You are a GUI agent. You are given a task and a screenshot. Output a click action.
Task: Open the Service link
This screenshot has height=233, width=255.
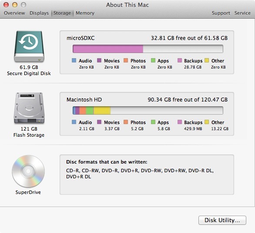coord(242,13)
